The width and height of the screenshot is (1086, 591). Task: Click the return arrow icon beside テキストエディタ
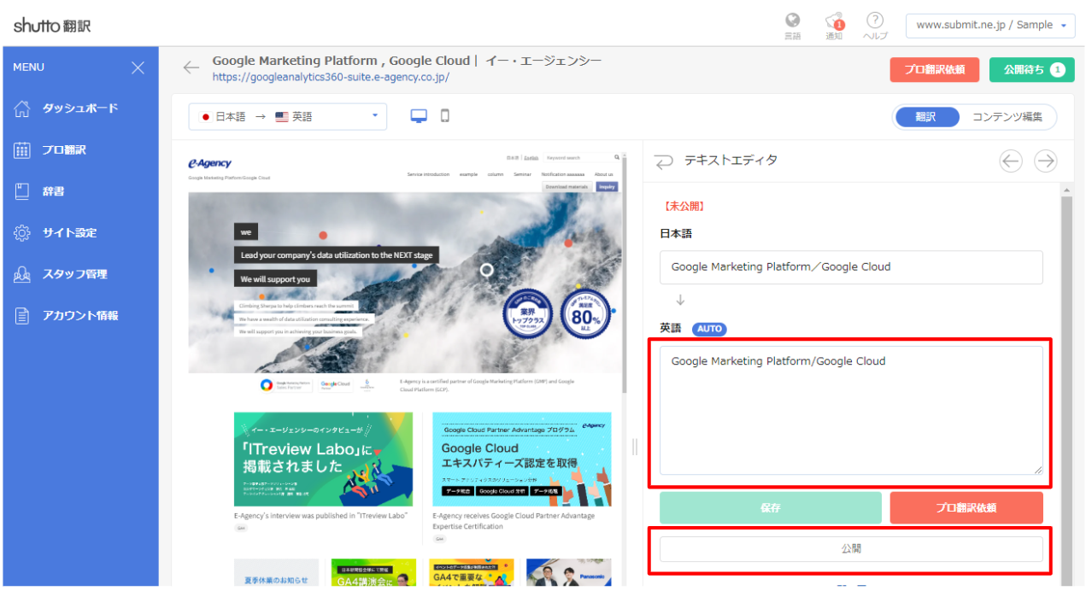click(x=663, y=161)
